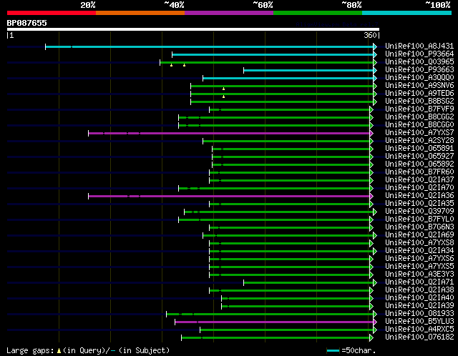Click the UniRef100_O65927 label
Image resolution: width=458 pixels, height=356 pixels.
coord(419,157)
